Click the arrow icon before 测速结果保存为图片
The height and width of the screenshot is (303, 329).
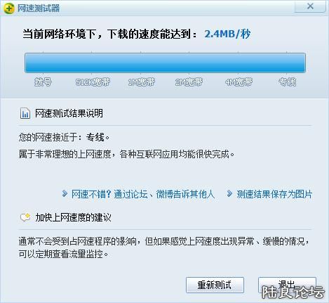coord(229,194)
